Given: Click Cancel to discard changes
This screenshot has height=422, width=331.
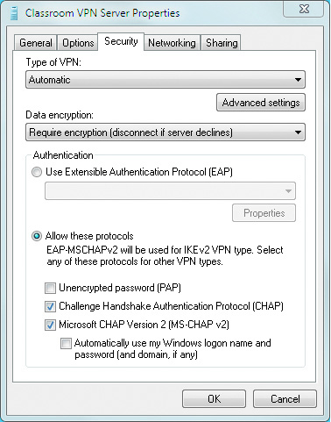Looking at the screenshot, I should click(x=285, y=399).
